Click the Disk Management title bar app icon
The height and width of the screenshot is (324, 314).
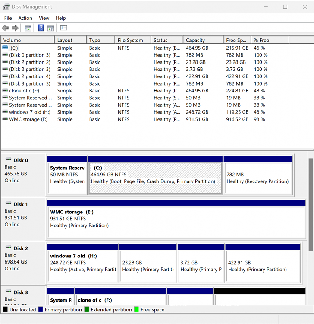pyautogui.click(x=6, y=7)
